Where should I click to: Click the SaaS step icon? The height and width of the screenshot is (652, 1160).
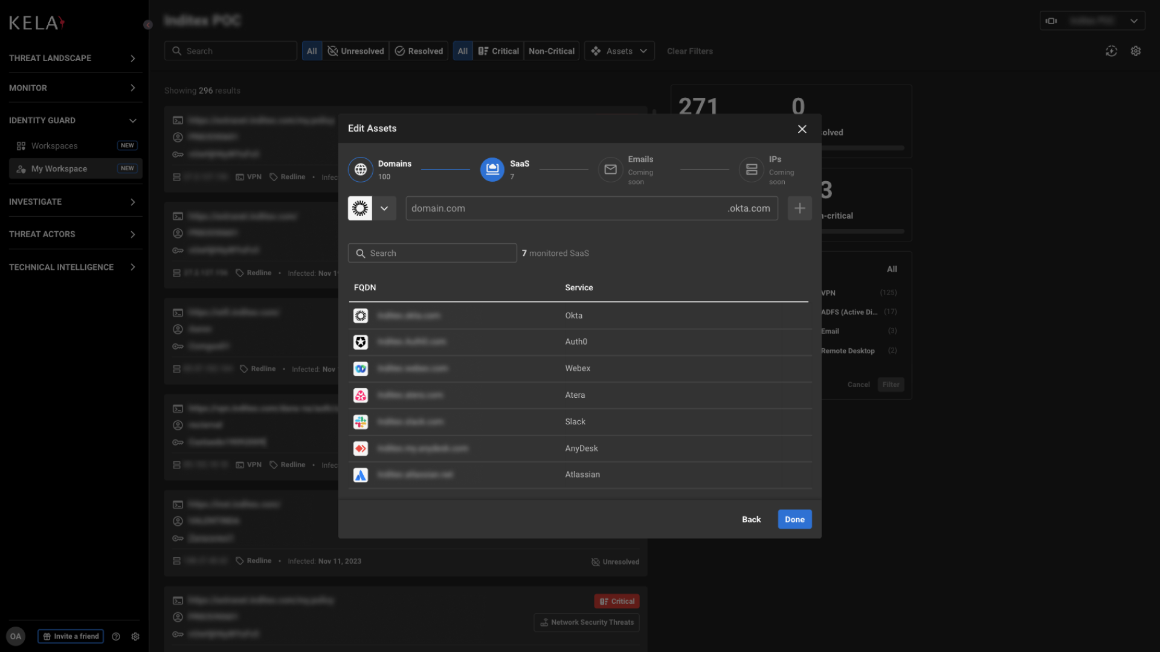pos(492,170)
